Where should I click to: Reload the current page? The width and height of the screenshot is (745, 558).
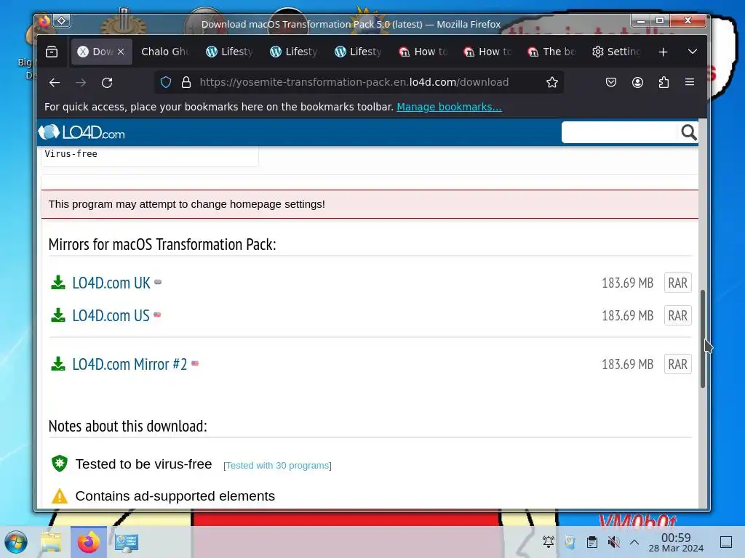(107, 83)
